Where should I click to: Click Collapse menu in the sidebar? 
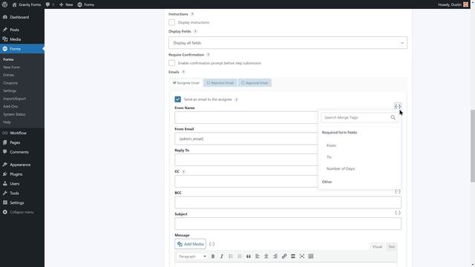[x=22, y=212]
